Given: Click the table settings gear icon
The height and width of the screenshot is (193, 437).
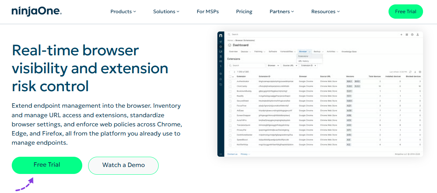Looking at the screenshot, I should point(420,72).
